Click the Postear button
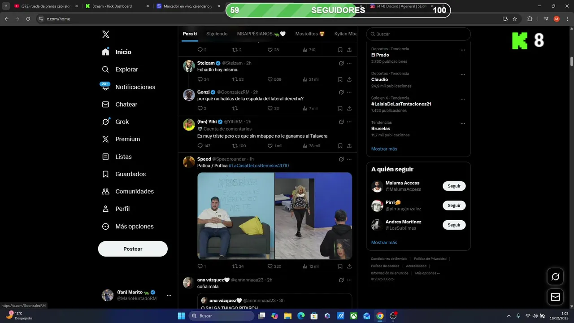This screenshot has height=323, width=574. coord(133,249)
